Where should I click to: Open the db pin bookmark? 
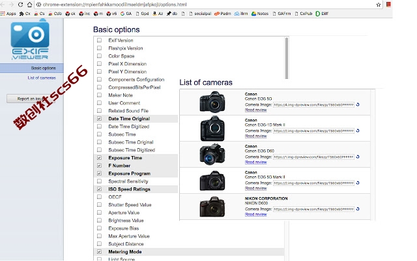click(172, 14)
